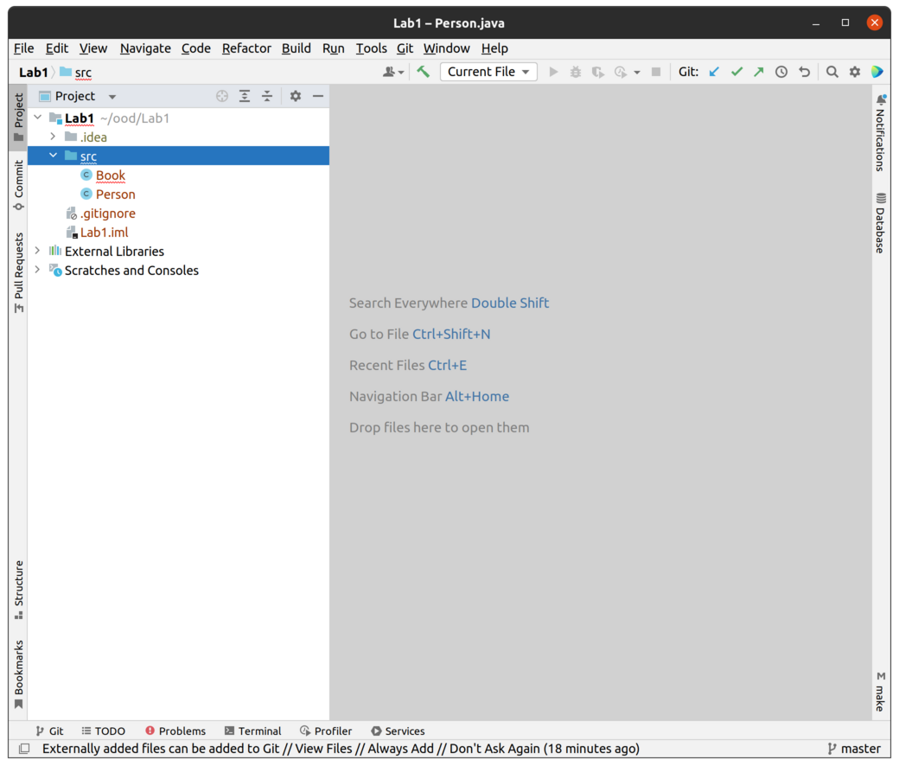Open Git Show History clock icon
The height and width of the screenshot is (766, 899).
pyautogui.click(x=781, y=72)
